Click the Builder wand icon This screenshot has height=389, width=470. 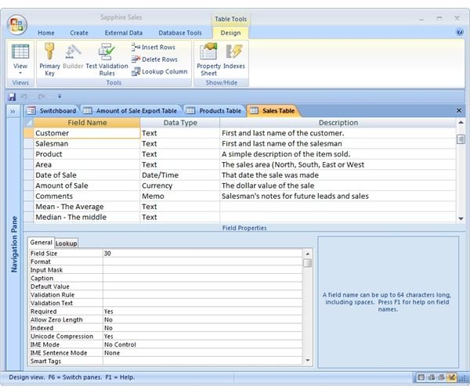pos(73,57)
